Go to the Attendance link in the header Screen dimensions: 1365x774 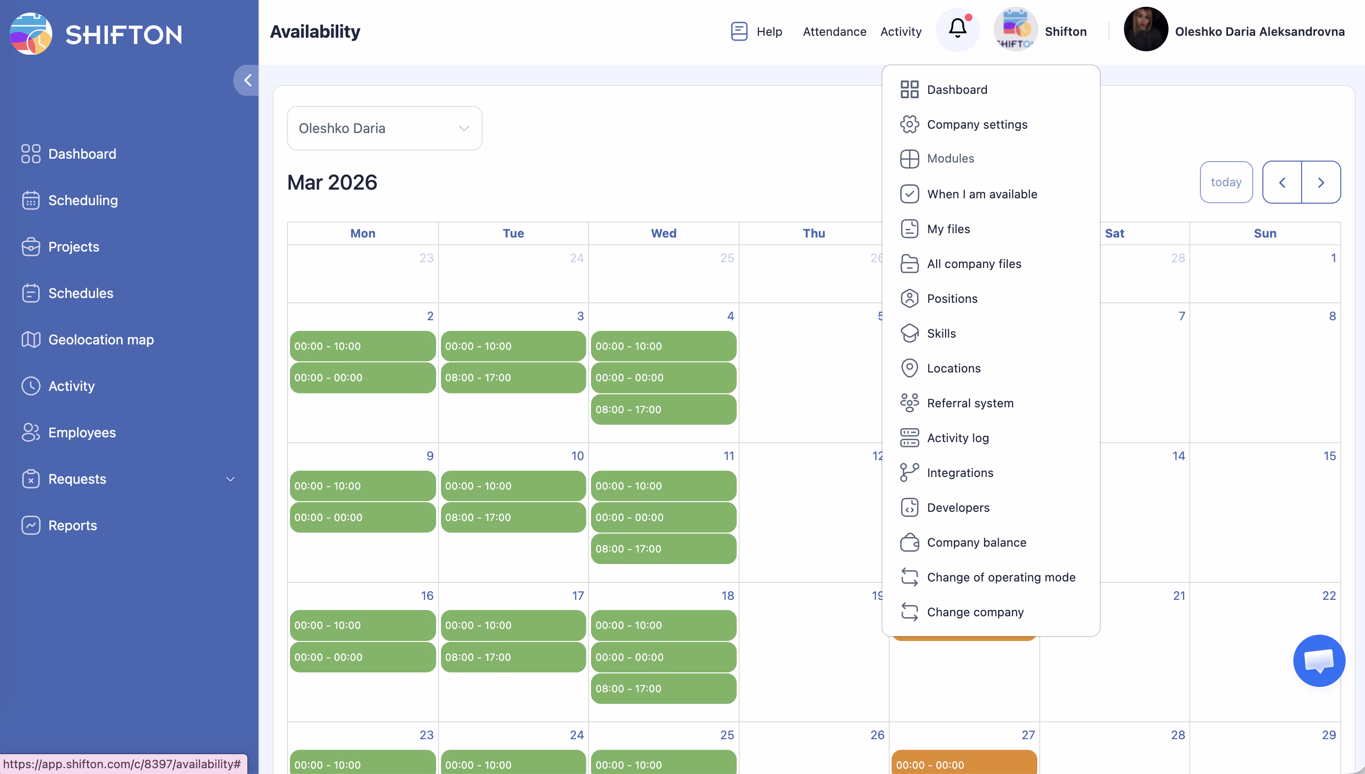pos(834,31)
